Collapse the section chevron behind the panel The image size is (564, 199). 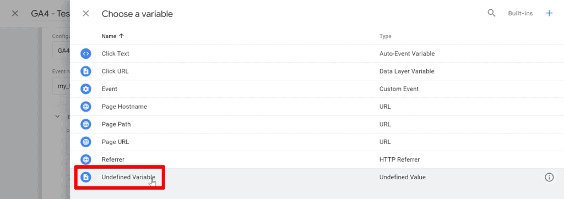[x=57, y=117]
